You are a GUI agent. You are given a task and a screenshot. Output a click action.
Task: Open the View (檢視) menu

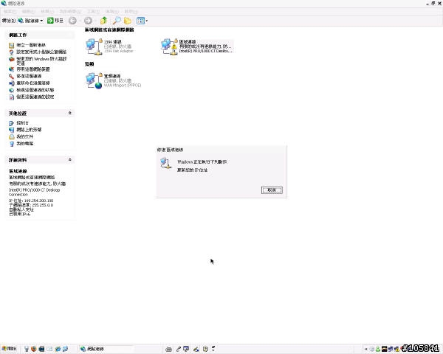pos(47,12)
